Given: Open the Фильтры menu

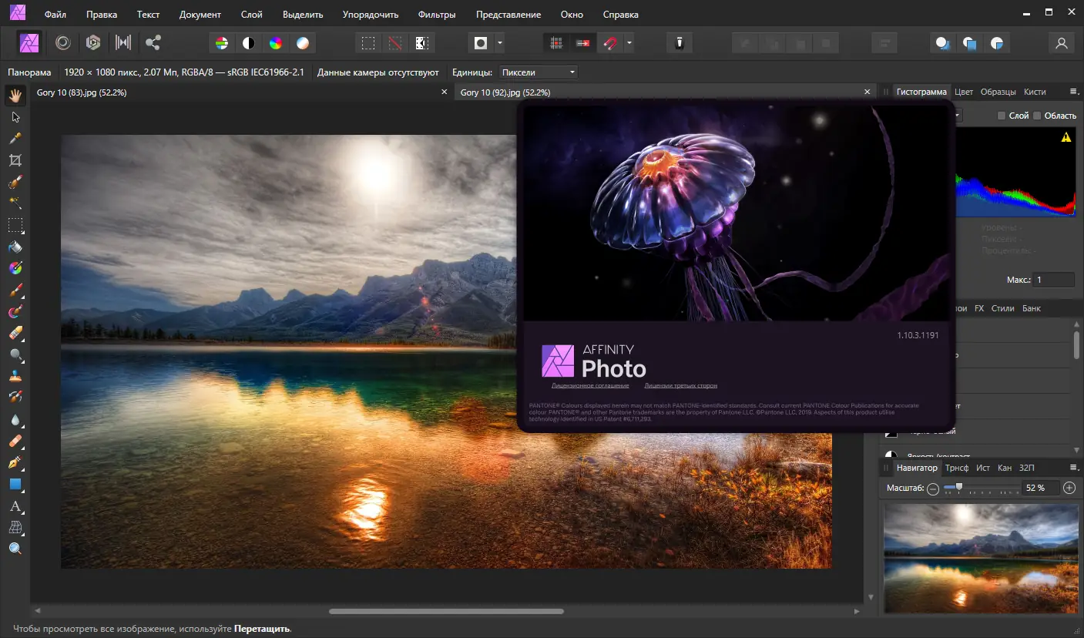Looking at the screenshot, I should tap(437, 14).
